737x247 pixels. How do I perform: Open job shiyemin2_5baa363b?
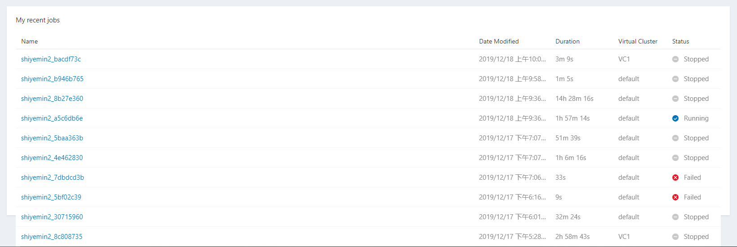point(52,138)
